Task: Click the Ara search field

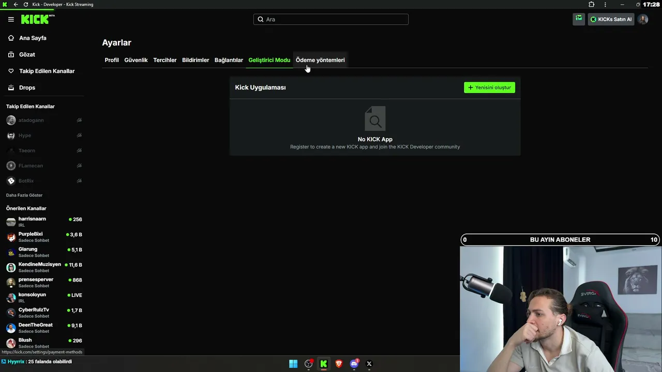Action: [331, 19]
